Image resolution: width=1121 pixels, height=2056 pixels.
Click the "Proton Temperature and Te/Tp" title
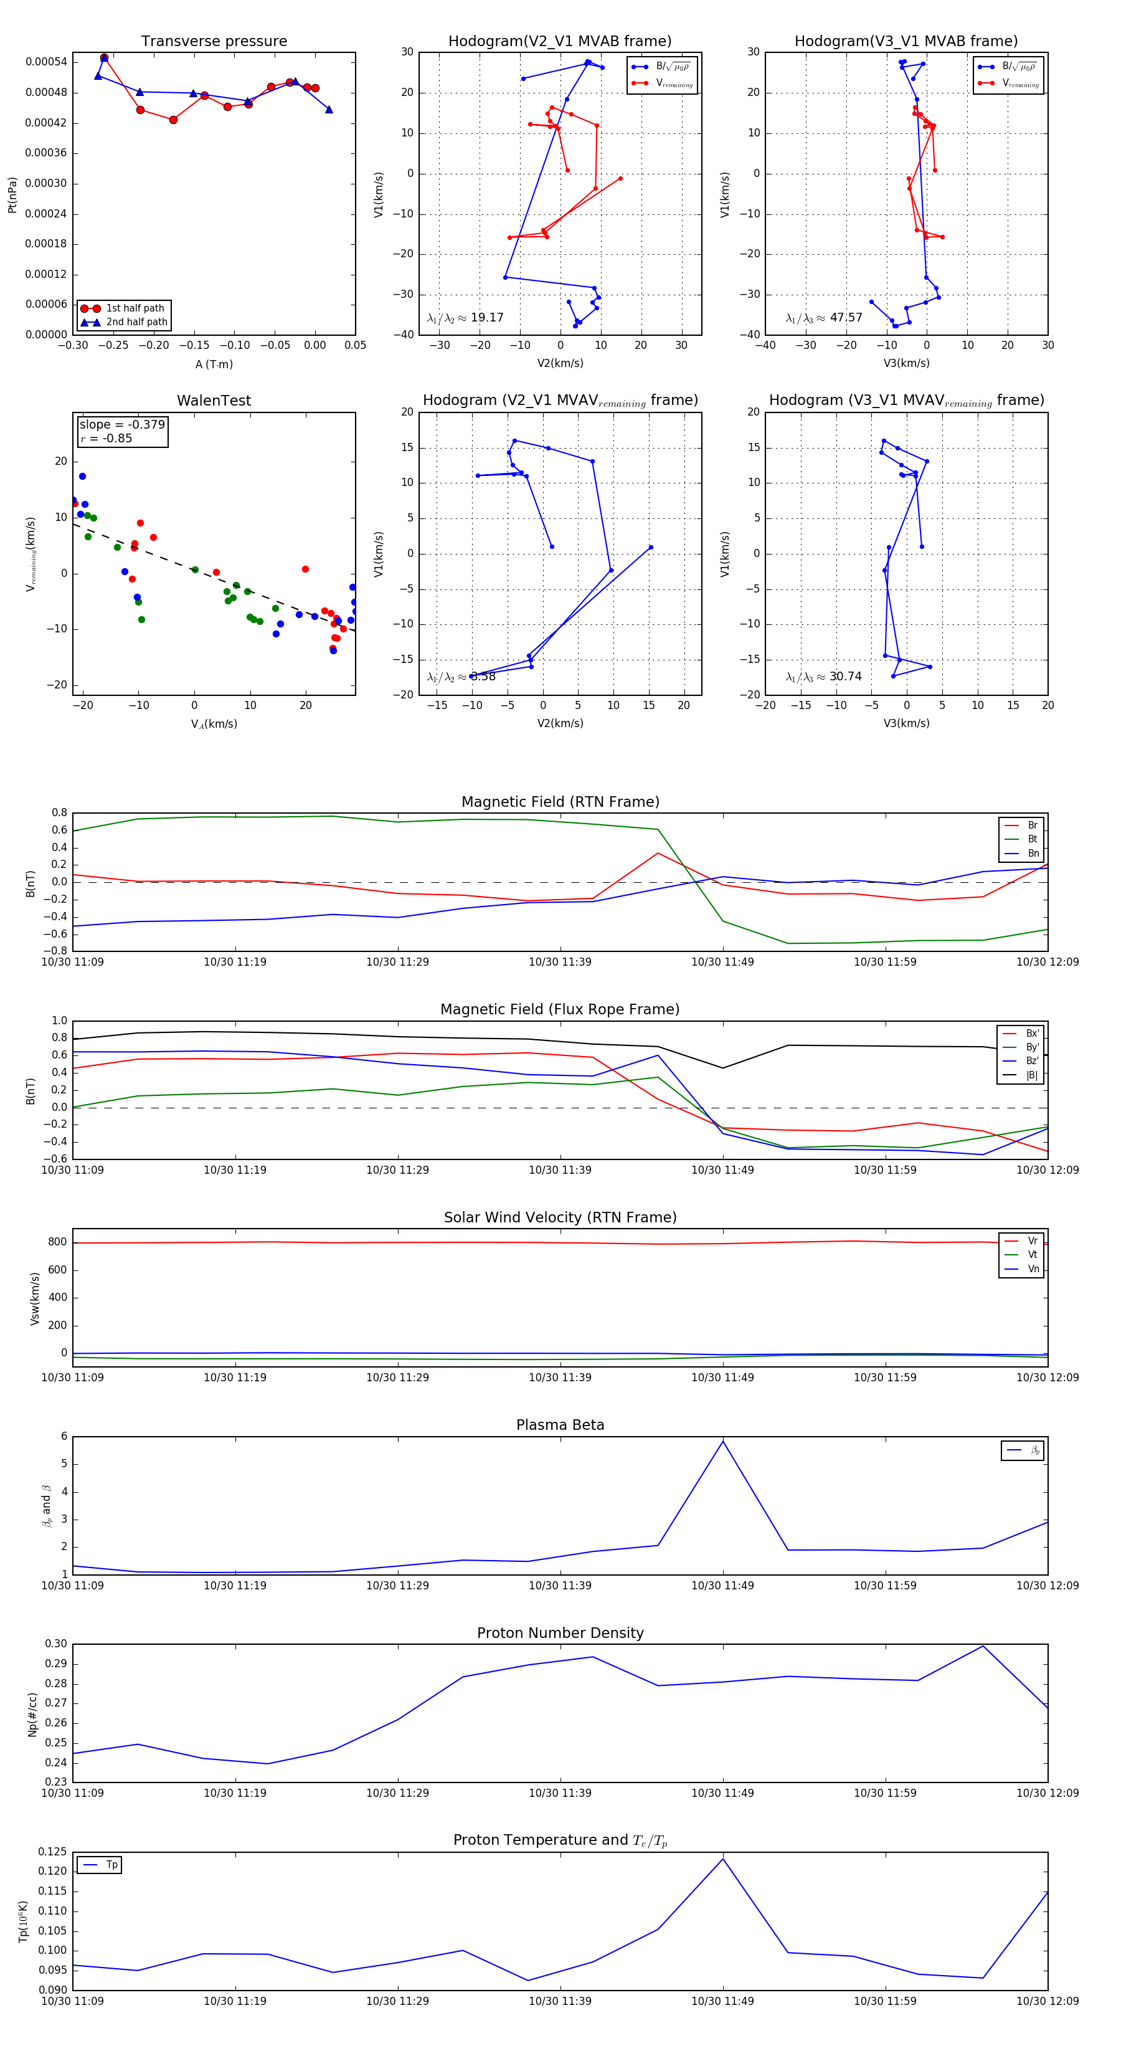point(560,1840)
